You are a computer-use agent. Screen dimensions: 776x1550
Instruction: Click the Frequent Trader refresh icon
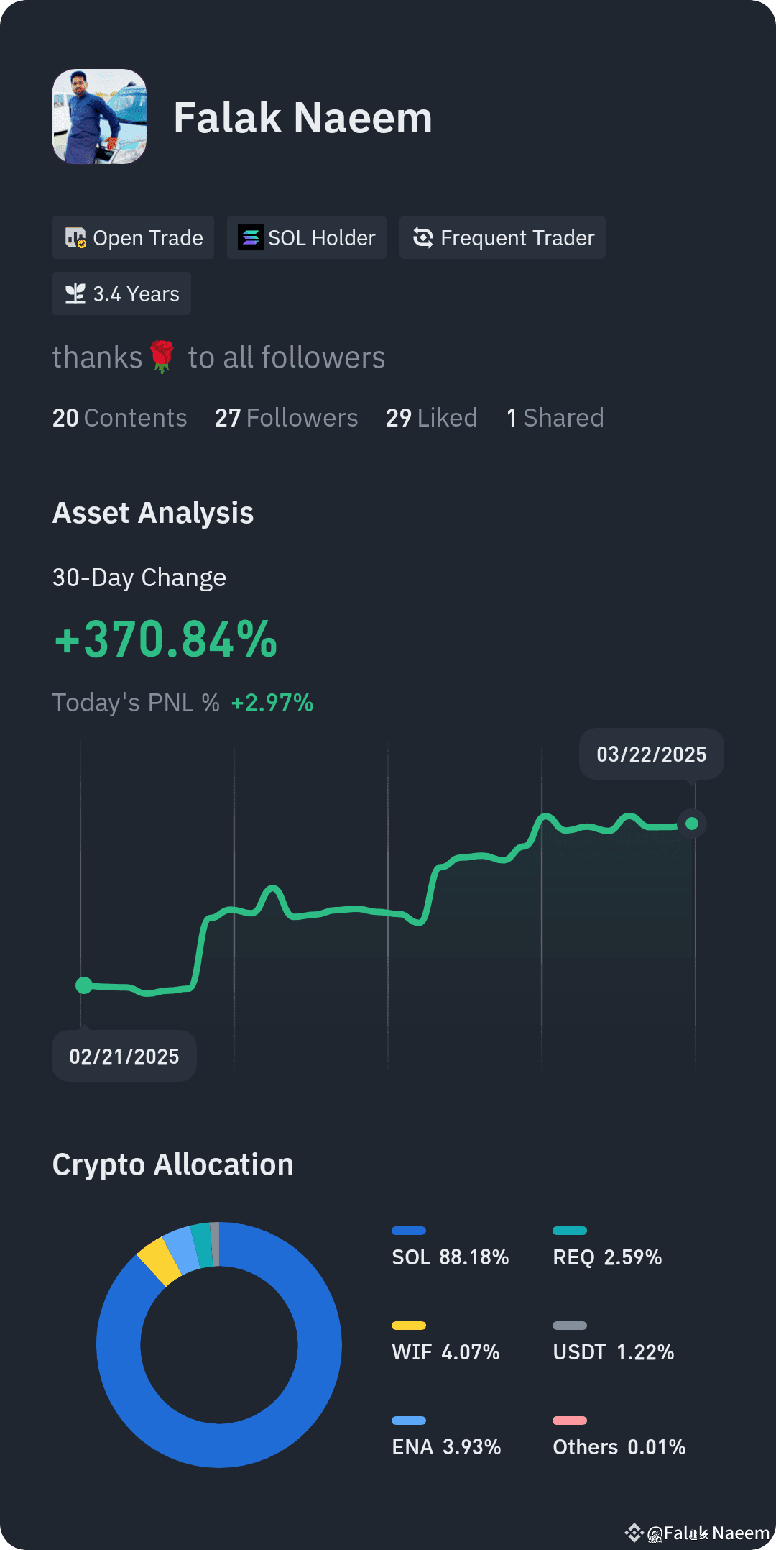423,237
